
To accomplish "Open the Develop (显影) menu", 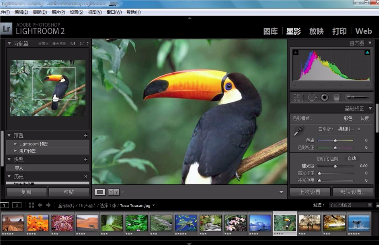I will point(40,12).
